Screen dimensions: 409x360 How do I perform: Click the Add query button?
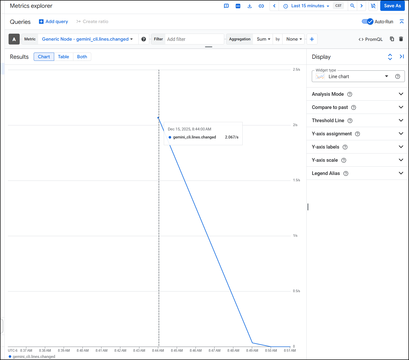53,21
